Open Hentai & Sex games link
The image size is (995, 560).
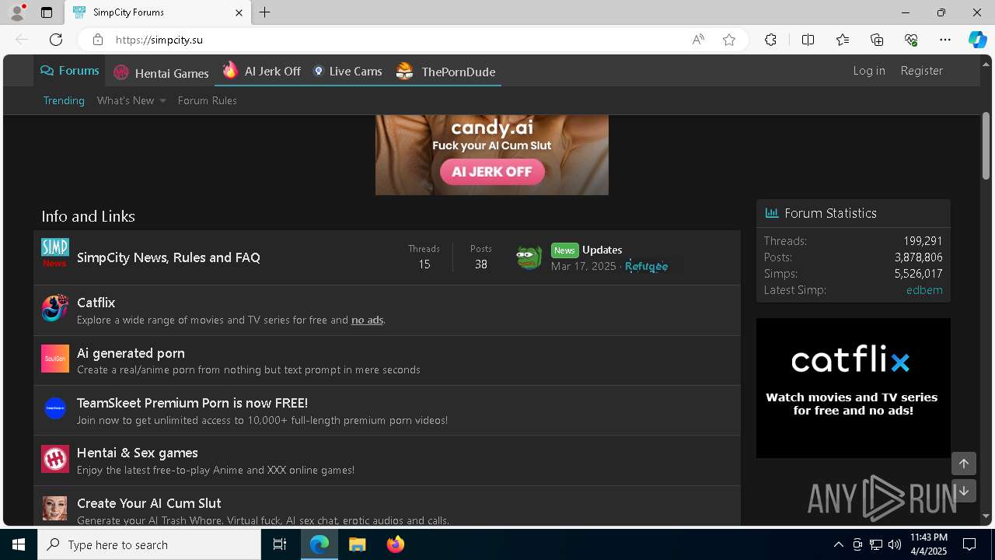tap(138, 453)
